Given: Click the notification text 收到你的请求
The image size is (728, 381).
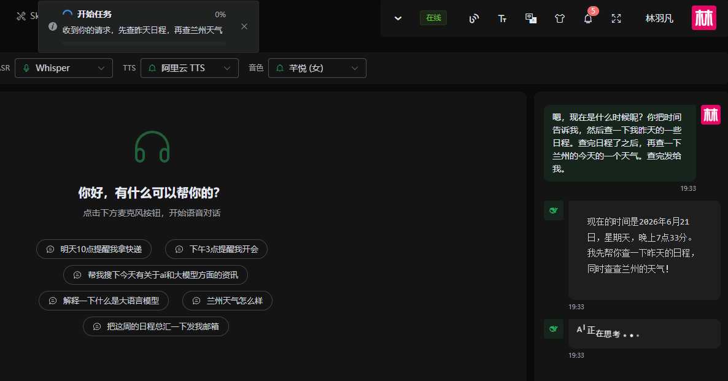Looking at the screenshot, I should tap(142, 30).
